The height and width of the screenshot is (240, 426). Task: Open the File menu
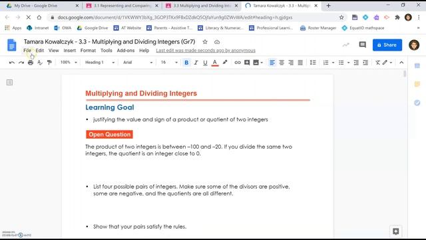pos(27,51)
